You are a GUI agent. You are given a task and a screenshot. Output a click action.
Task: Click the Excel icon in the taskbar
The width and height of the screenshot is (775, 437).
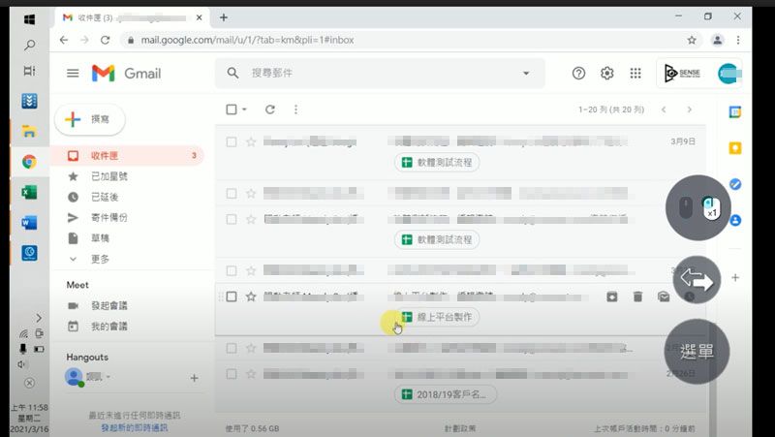(x=29, y=192)
